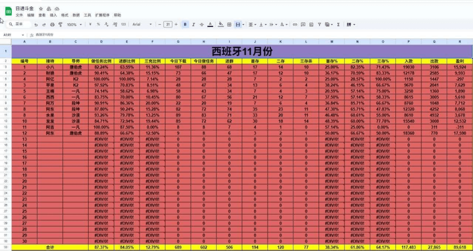
Task: Click the font size field showing 31
Action: tap(168, 24)
